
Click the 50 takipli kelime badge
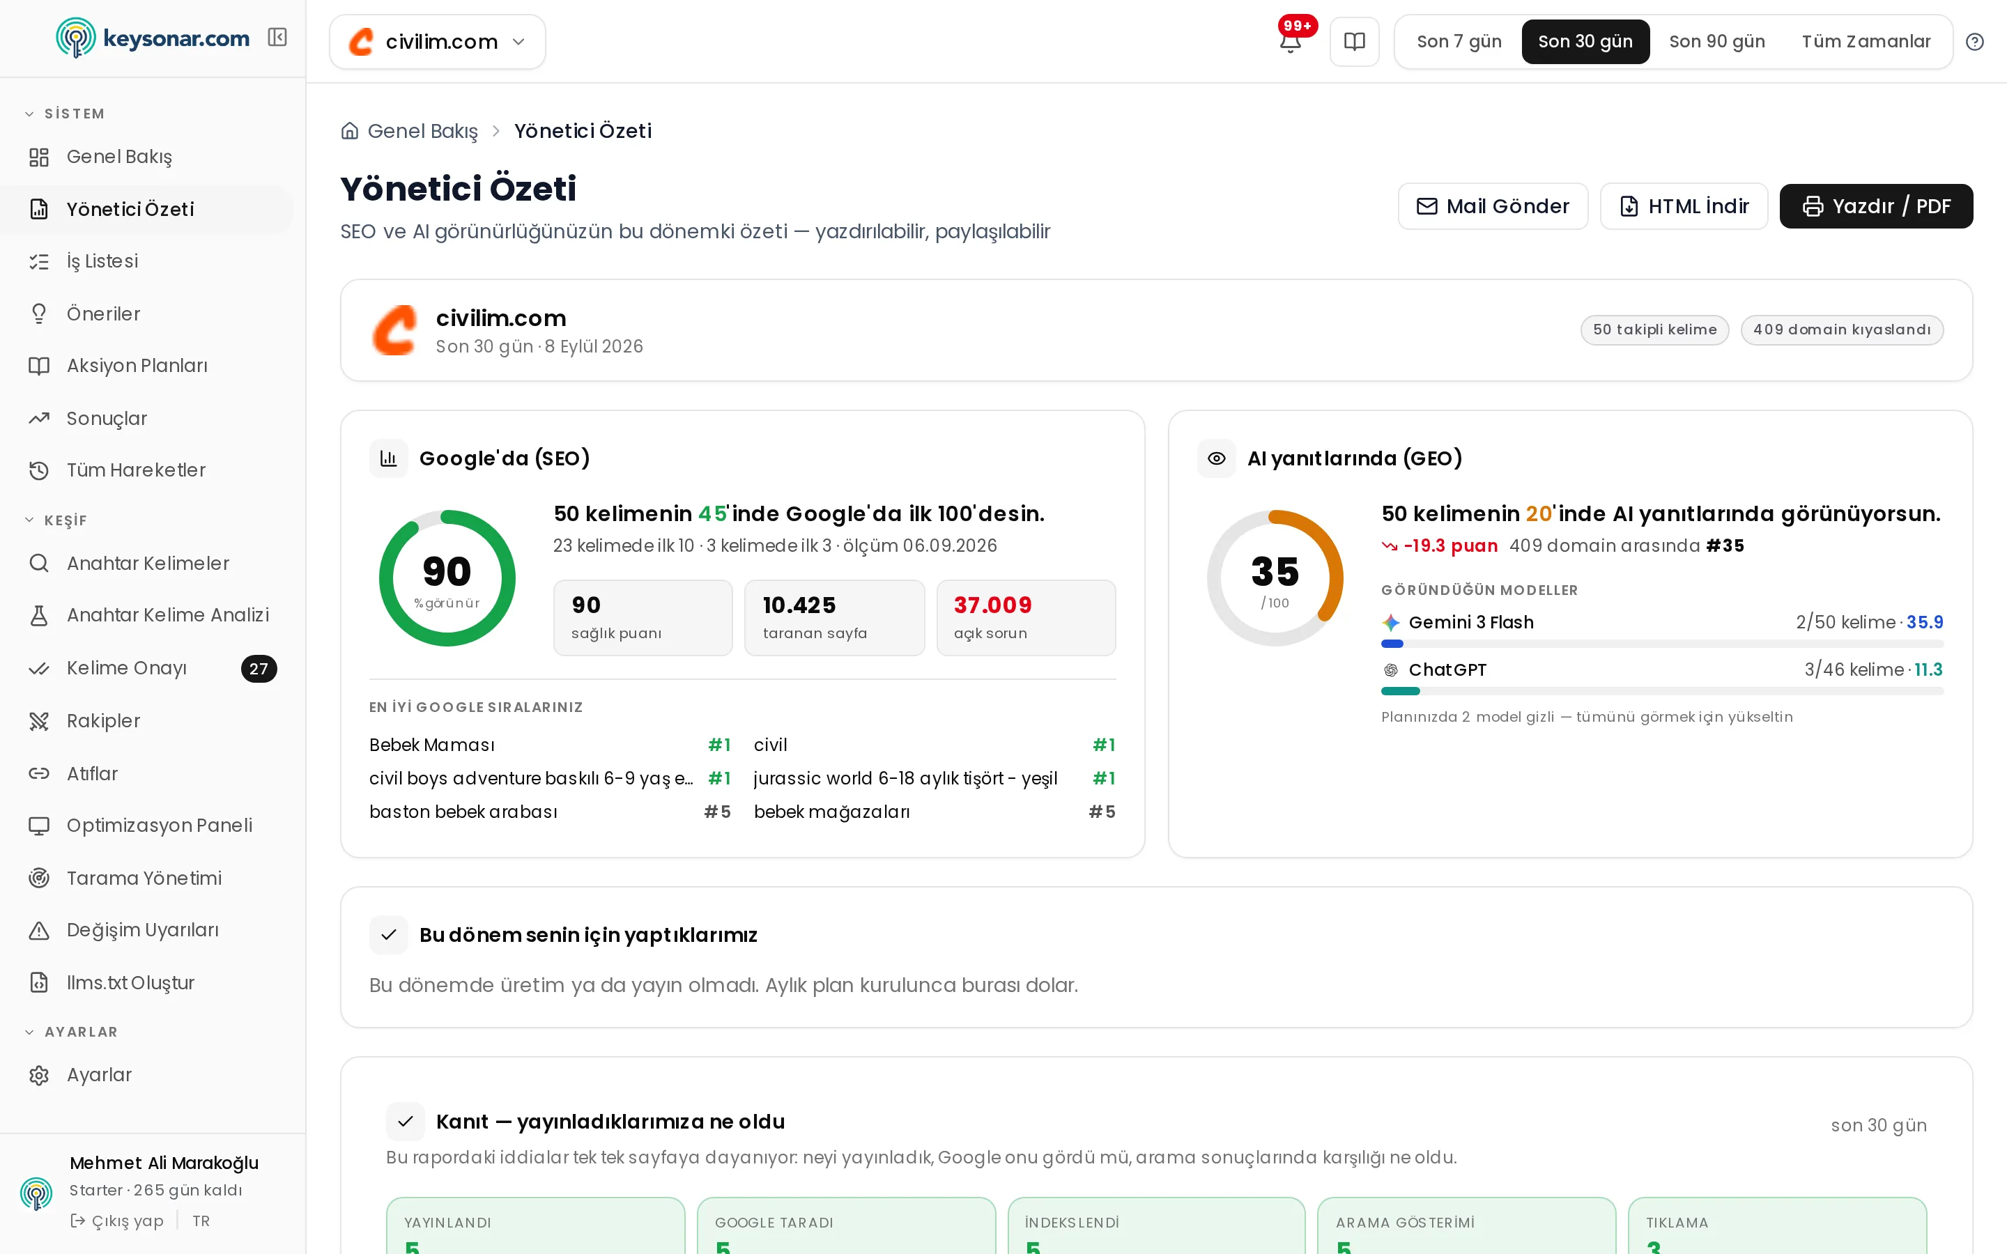coord(1654,330)
